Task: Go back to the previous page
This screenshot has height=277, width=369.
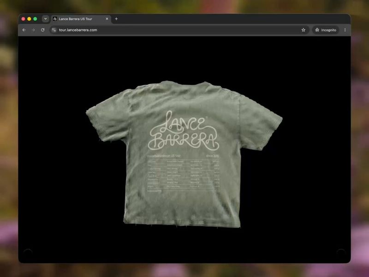Action: (x=24, y=30)
